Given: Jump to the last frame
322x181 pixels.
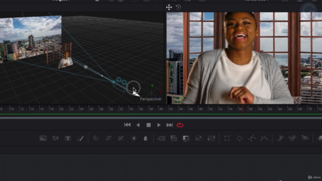Looking at the screenshot, I should point(170,125).
